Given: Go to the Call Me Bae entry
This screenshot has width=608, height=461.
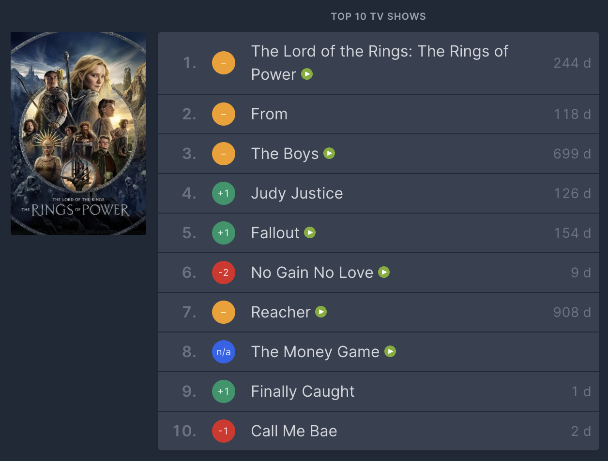Looking at the screenshot, I should tap(294, 431).
